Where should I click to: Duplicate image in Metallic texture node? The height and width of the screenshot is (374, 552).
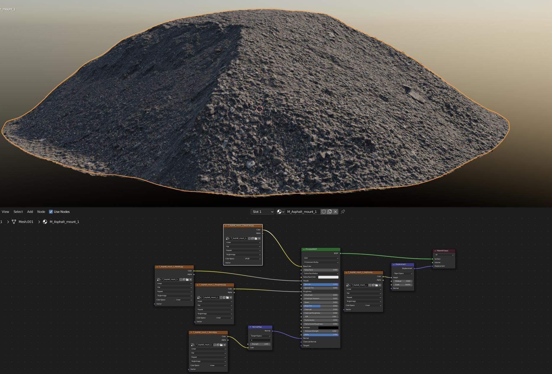pos(184,279)
